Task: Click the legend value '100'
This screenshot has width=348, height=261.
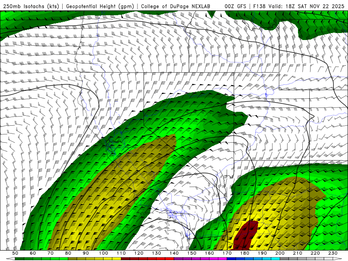Action: (x=104, y=253)
